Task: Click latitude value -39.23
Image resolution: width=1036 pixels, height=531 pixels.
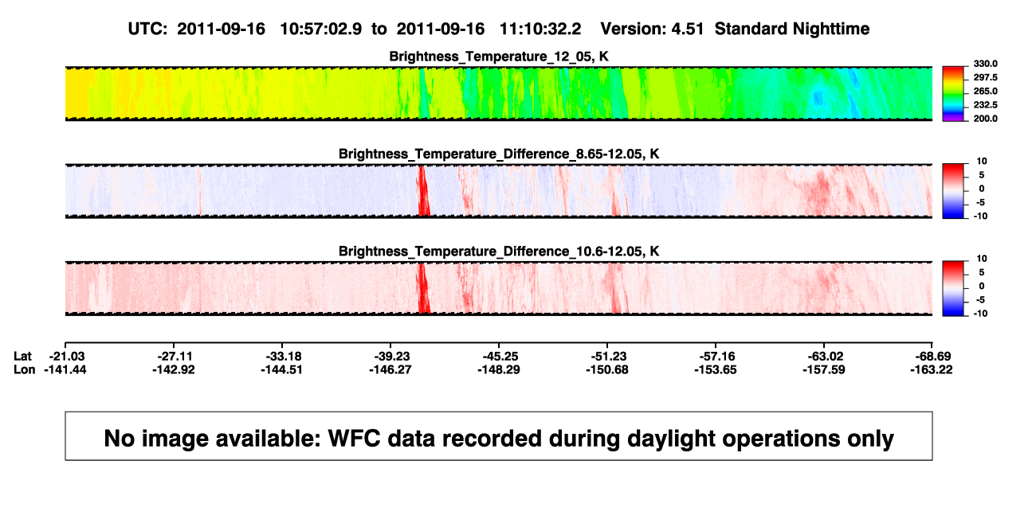Action: (390, 356)
